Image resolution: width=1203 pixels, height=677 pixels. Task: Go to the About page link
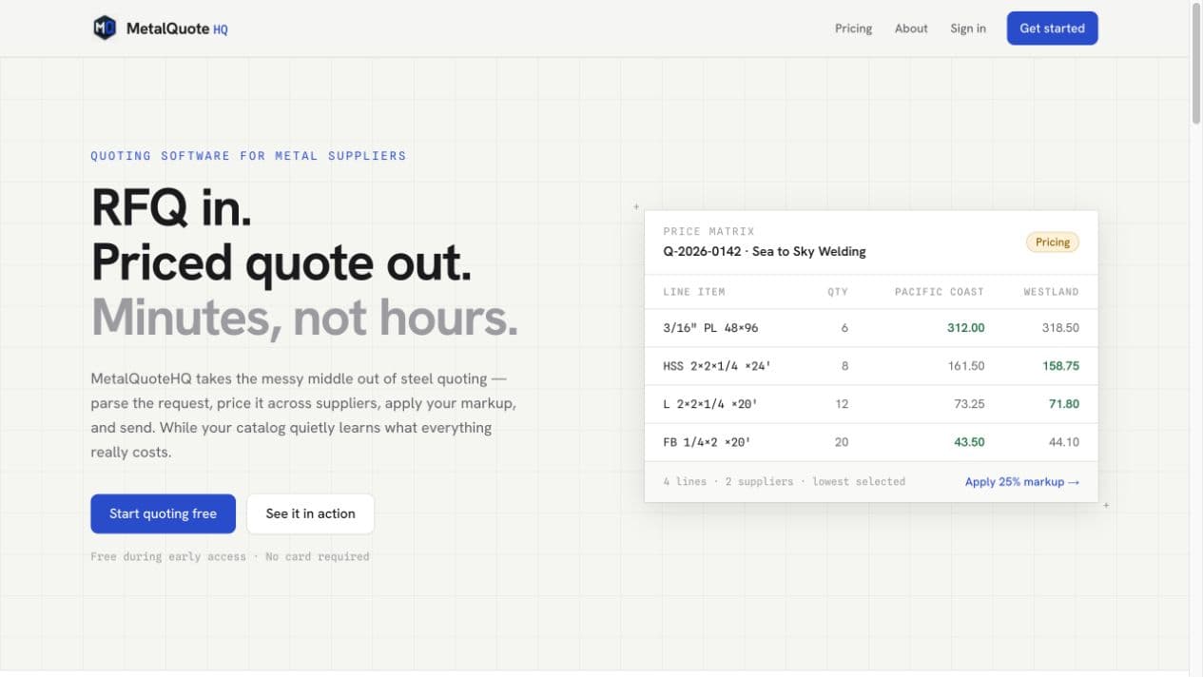click(x=911, y=29)
